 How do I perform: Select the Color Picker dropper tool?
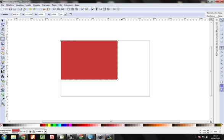(x=2, y=100)
